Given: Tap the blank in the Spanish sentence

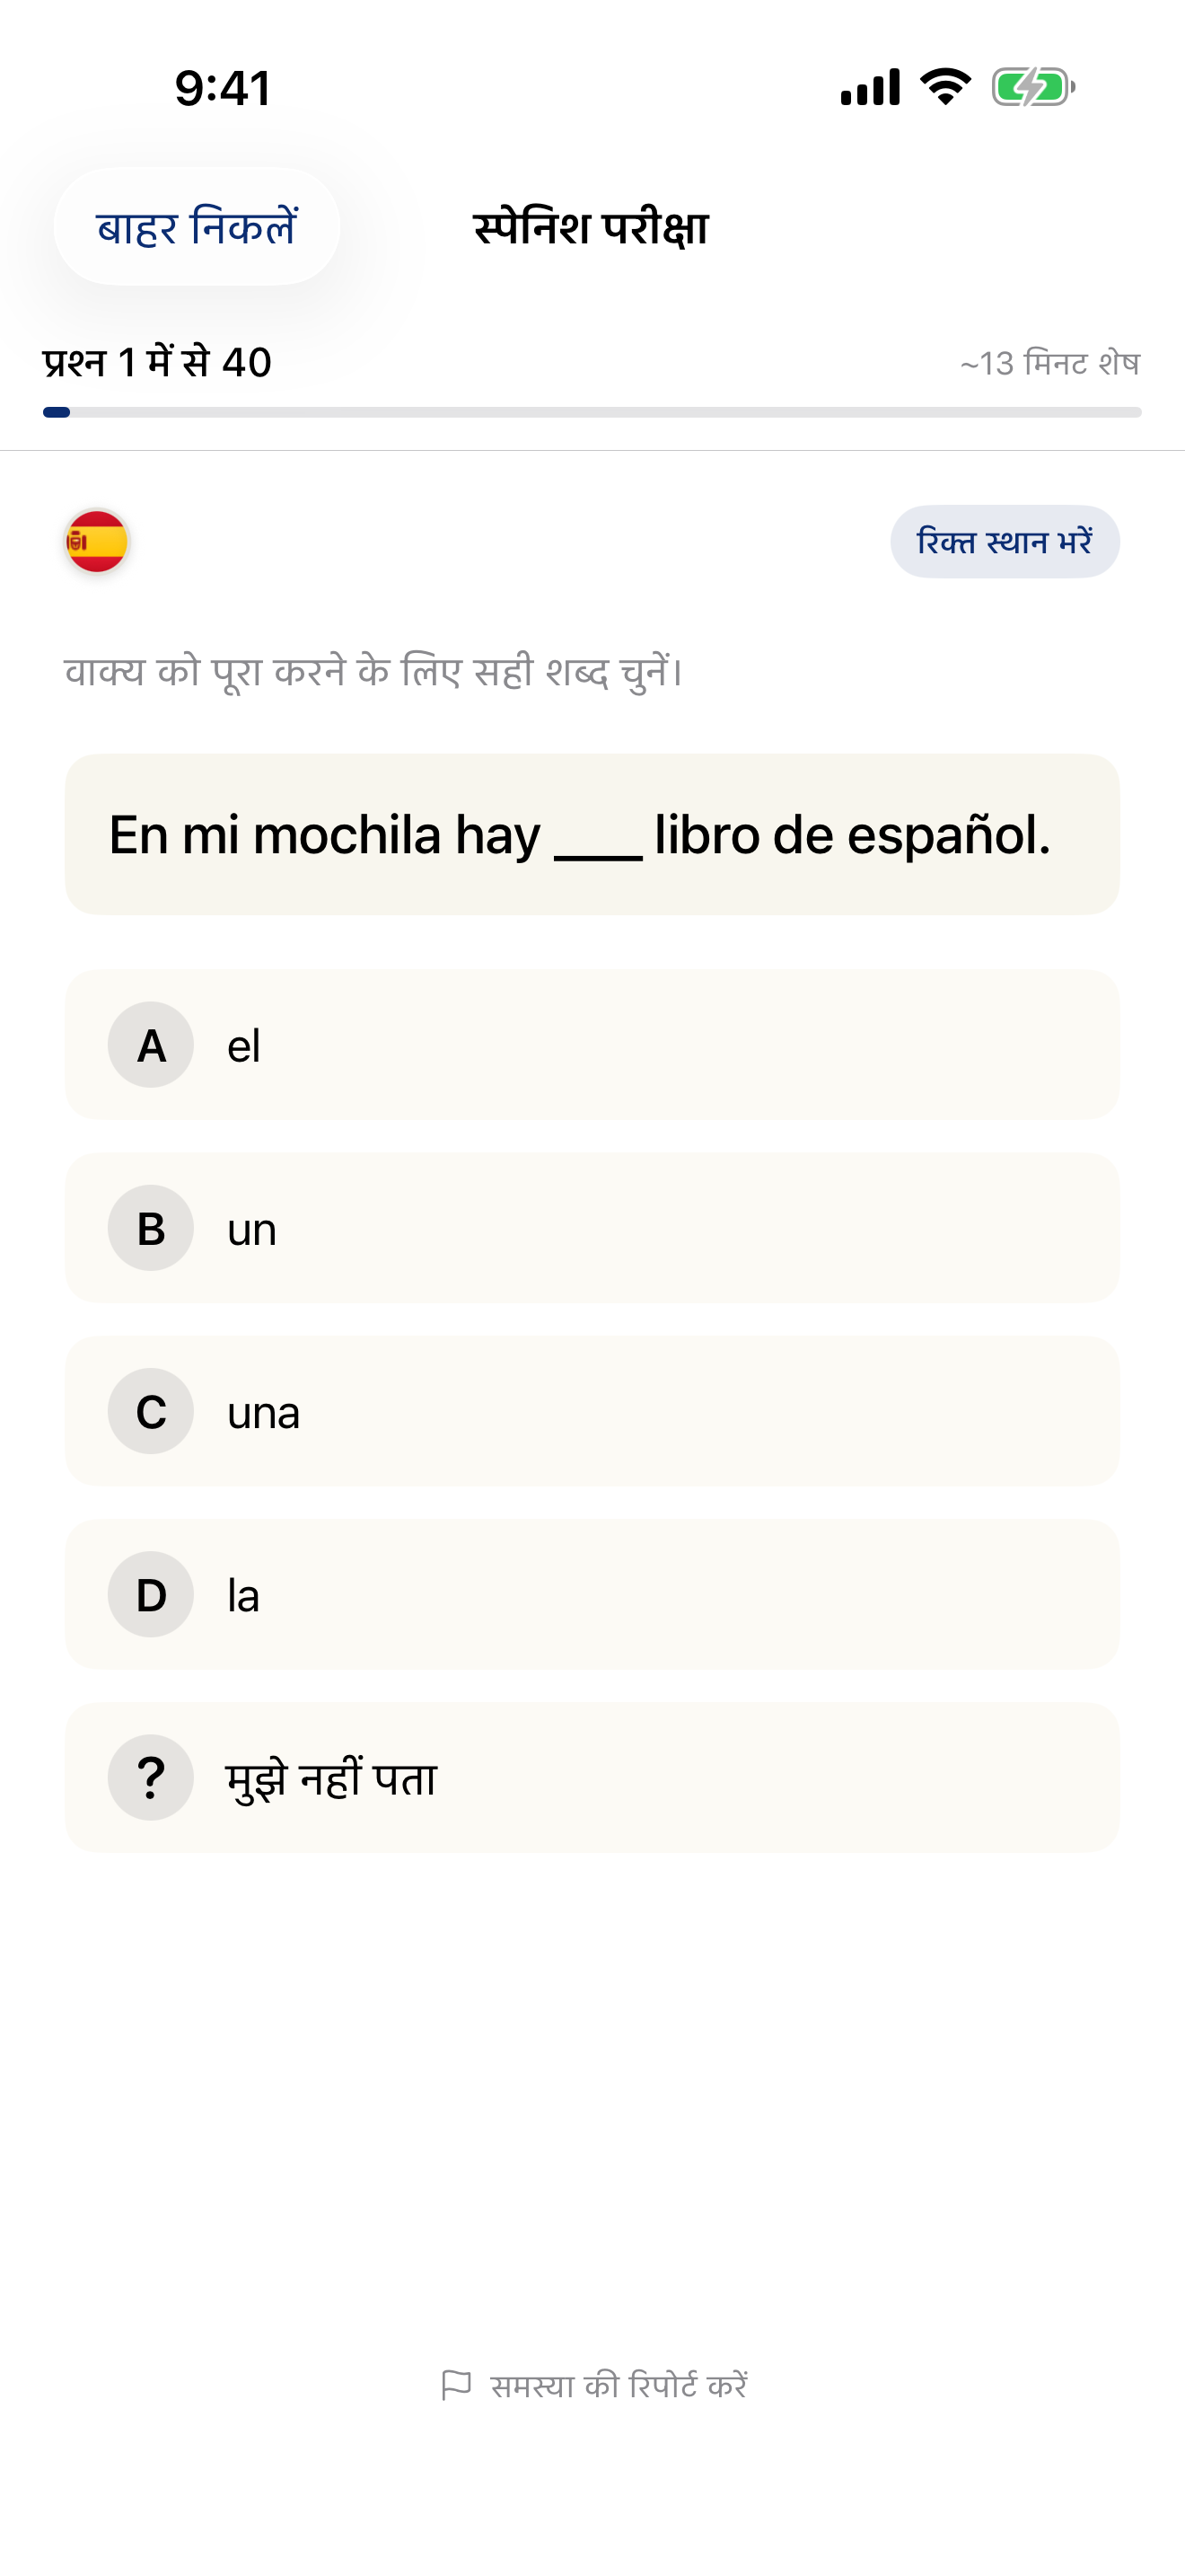Looking at the screenshot, I should click(598, 840).
